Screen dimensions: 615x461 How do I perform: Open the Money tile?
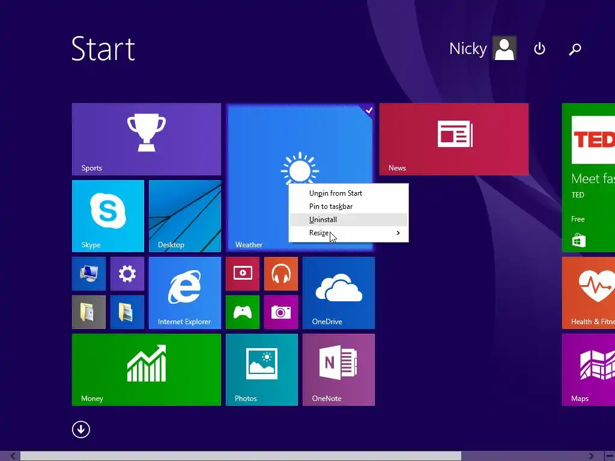[x=147, y=370]
